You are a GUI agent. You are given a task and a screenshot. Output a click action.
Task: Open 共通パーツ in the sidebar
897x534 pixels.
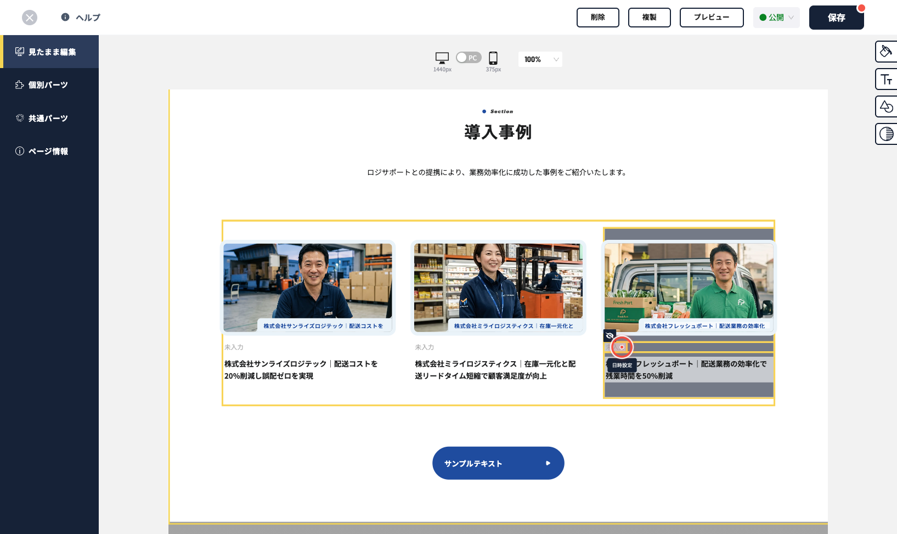pos(49,118)
